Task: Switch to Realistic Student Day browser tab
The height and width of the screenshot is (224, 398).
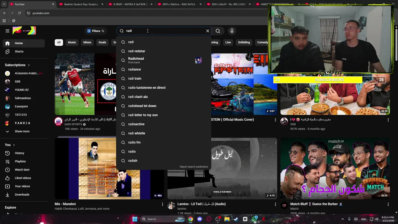Action: tap(81, 4)
